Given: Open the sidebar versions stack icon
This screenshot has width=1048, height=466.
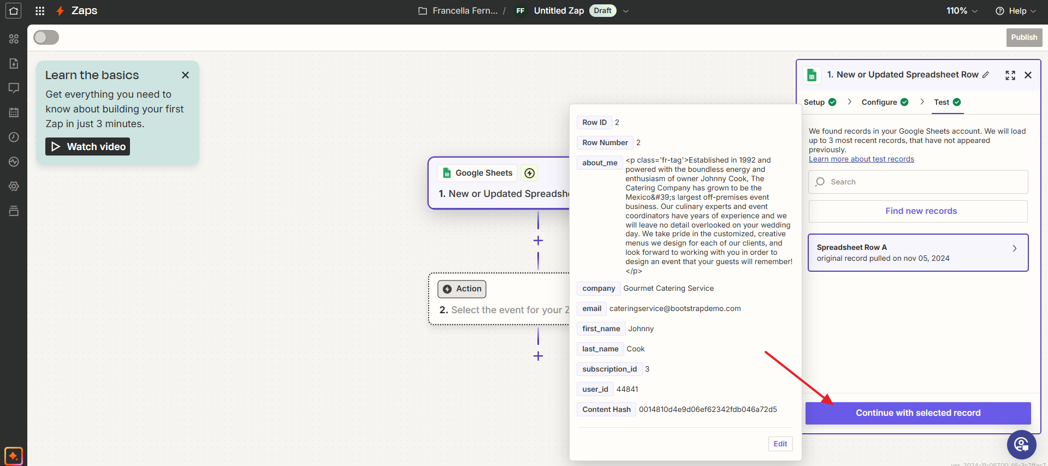Looking at the screenshot, I should tap(14, 211).
